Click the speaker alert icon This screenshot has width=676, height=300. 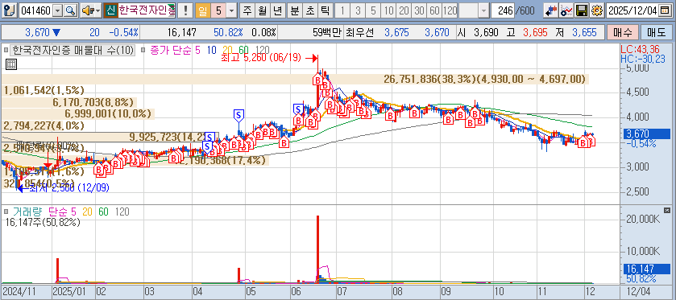88,10
